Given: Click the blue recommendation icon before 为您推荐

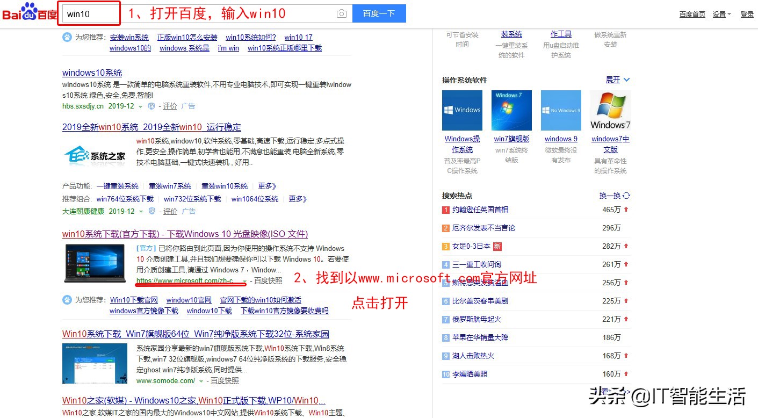Looking at the screenshot, I should pyautogui.click(x=67, y=37).
